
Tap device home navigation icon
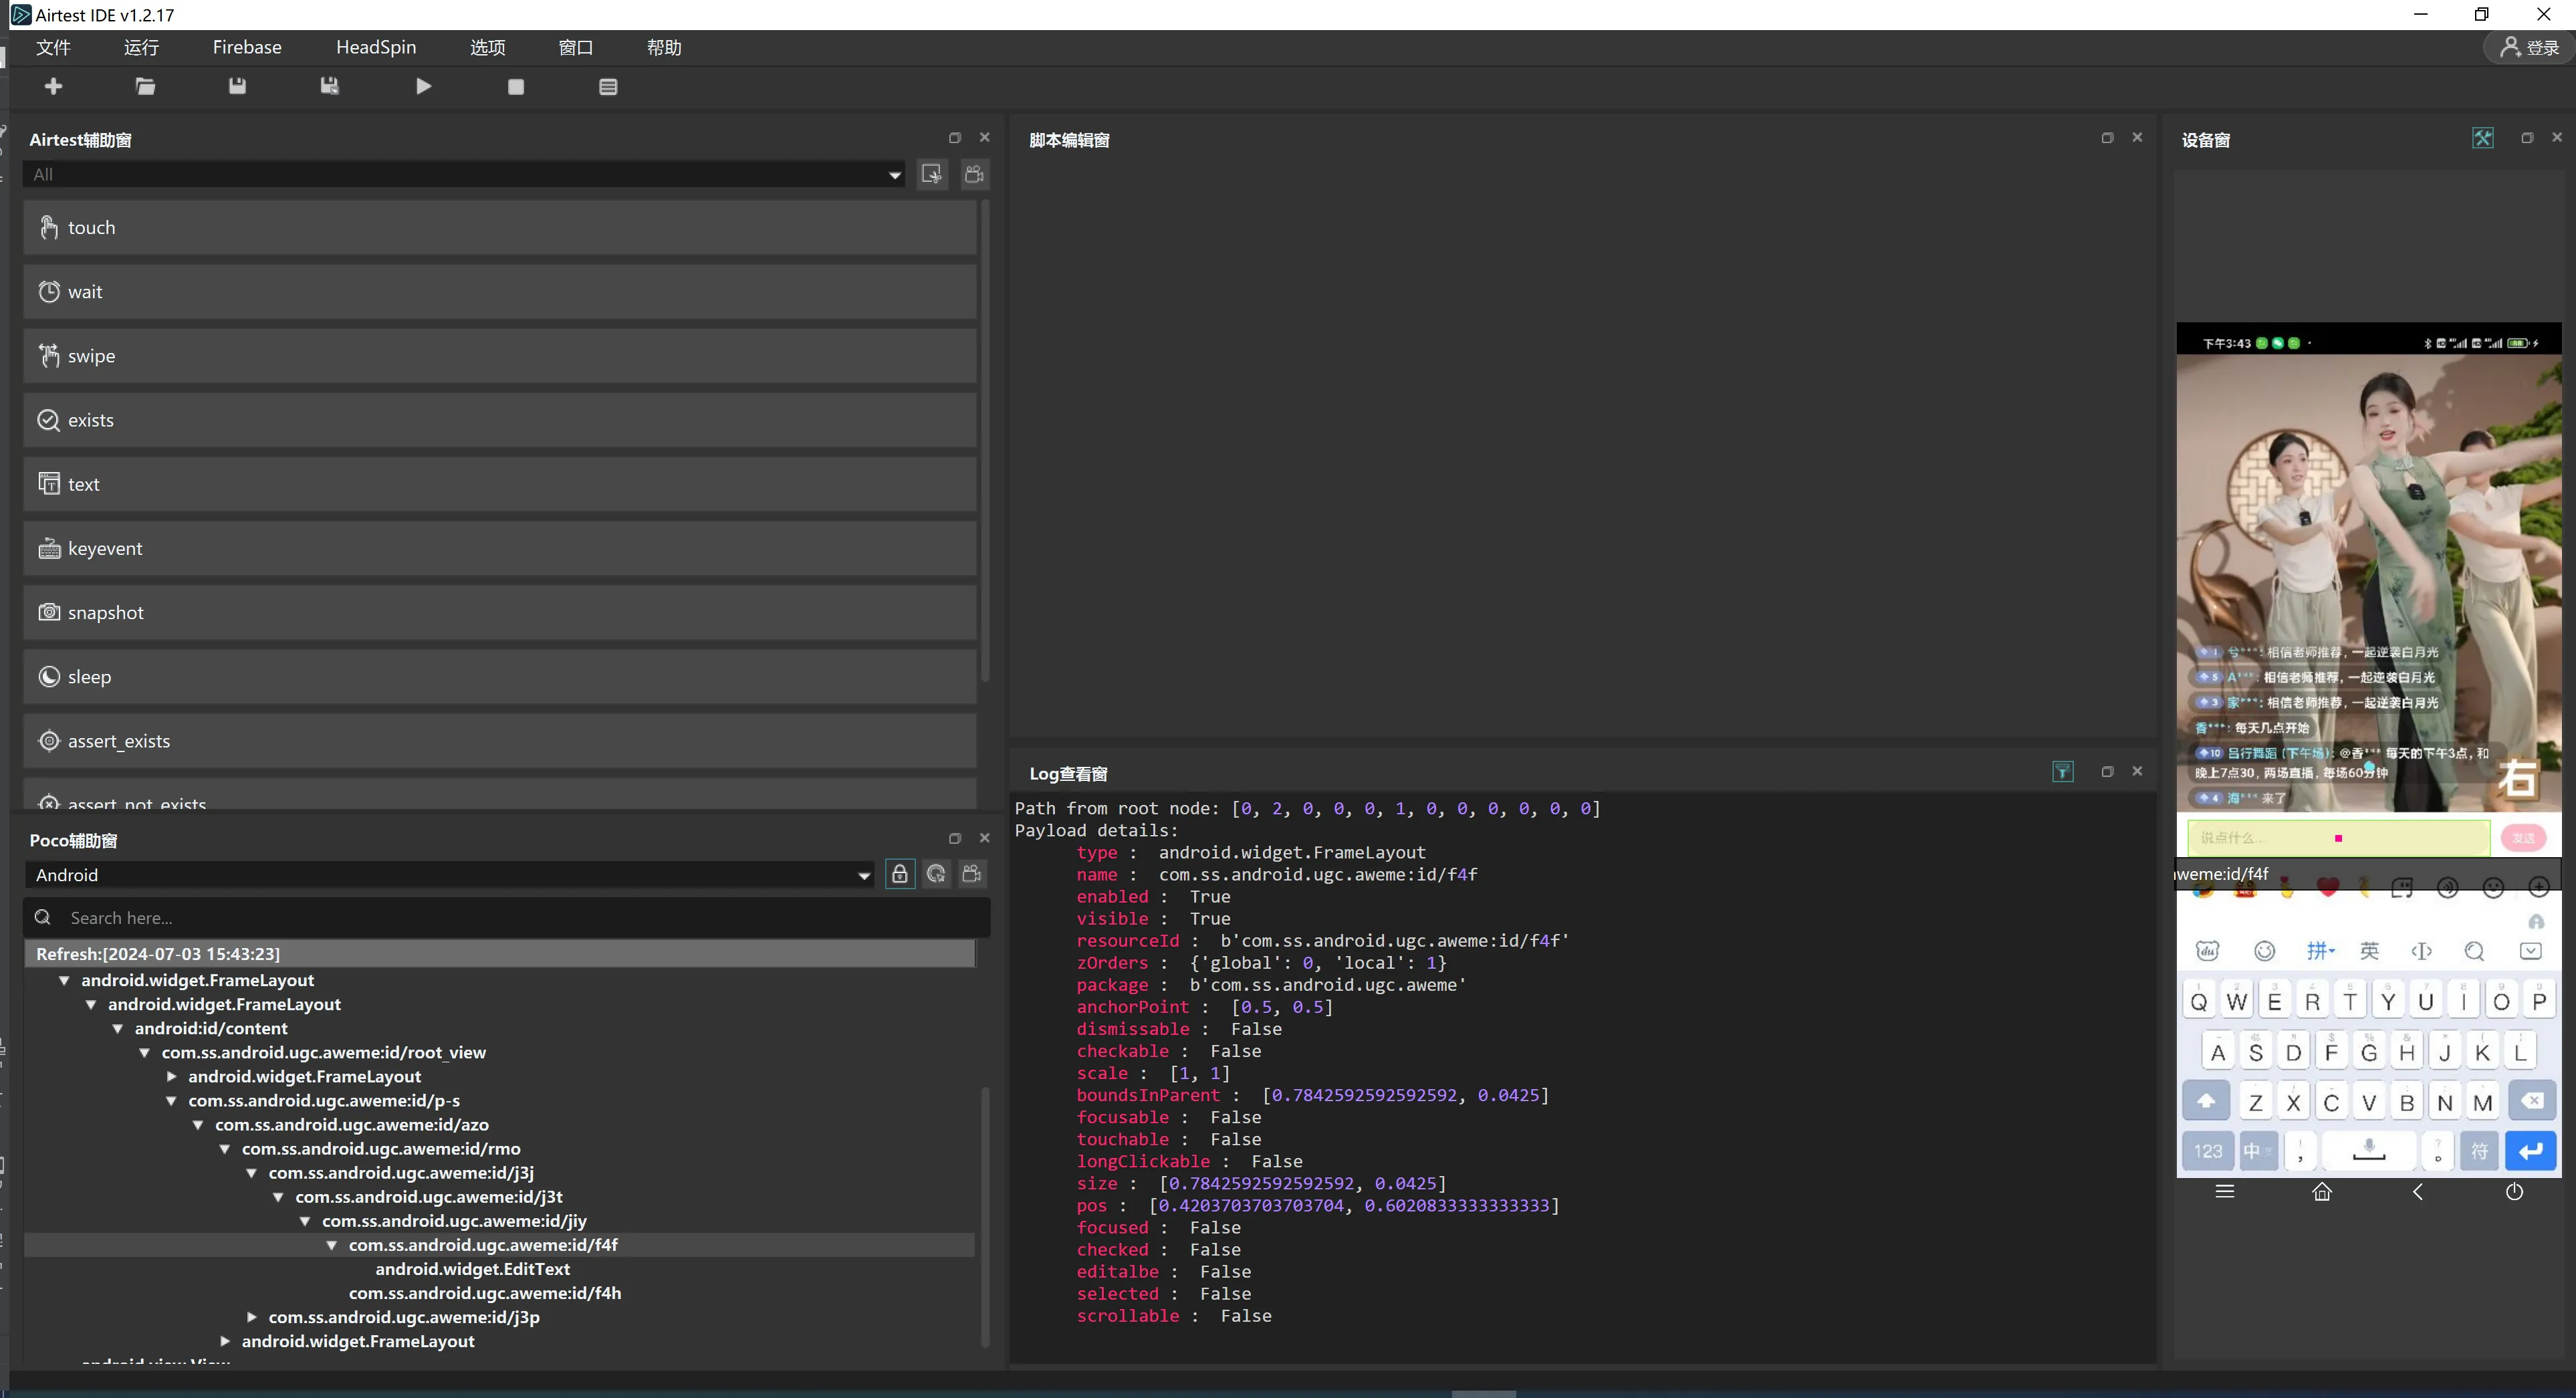(2322, 1191)
